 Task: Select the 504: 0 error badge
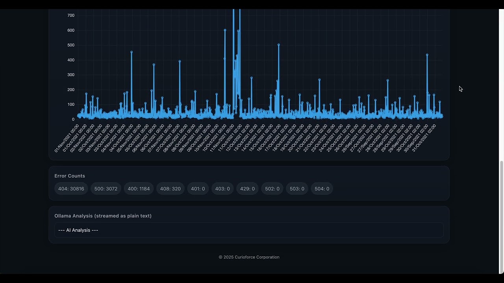(x=322, y=189)
